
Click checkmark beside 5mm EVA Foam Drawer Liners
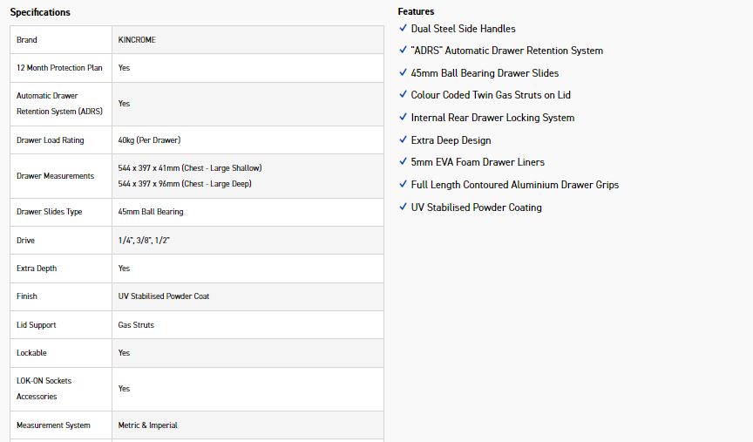click(403, 162)
